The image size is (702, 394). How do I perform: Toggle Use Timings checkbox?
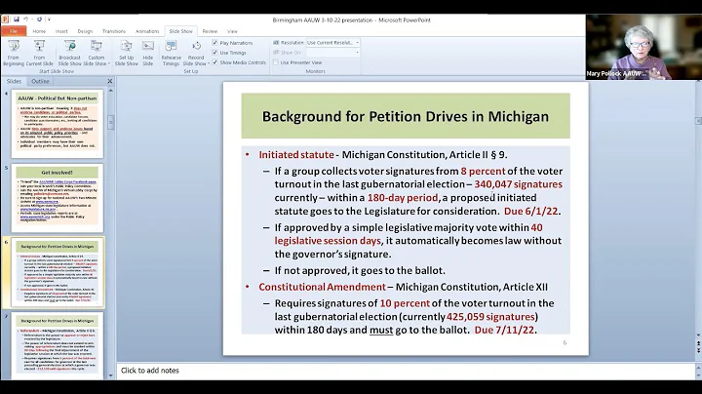[x=214, y=53]
